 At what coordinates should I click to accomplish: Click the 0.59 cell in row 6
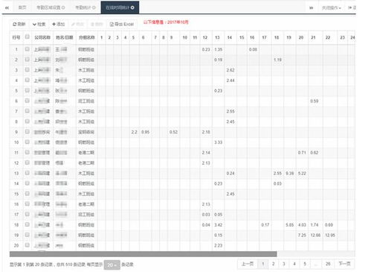click(x=314, y=101)
